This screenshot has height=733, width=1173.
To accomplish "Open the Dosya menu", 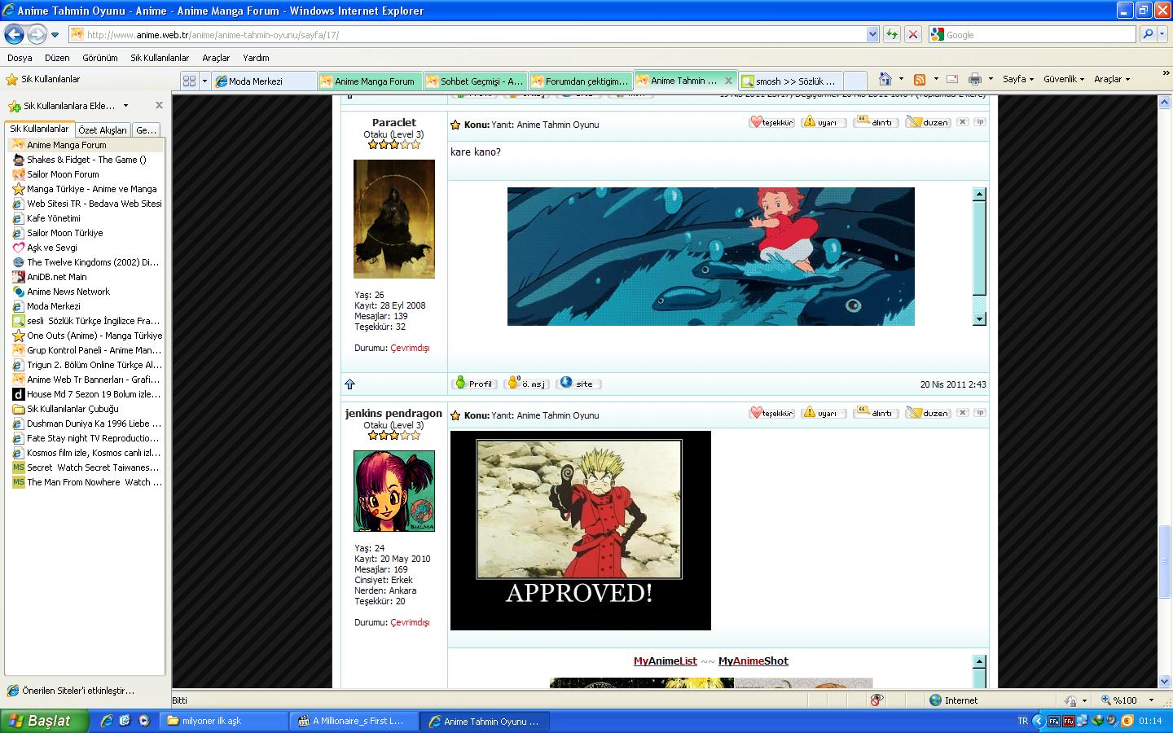I will [20, 58].
